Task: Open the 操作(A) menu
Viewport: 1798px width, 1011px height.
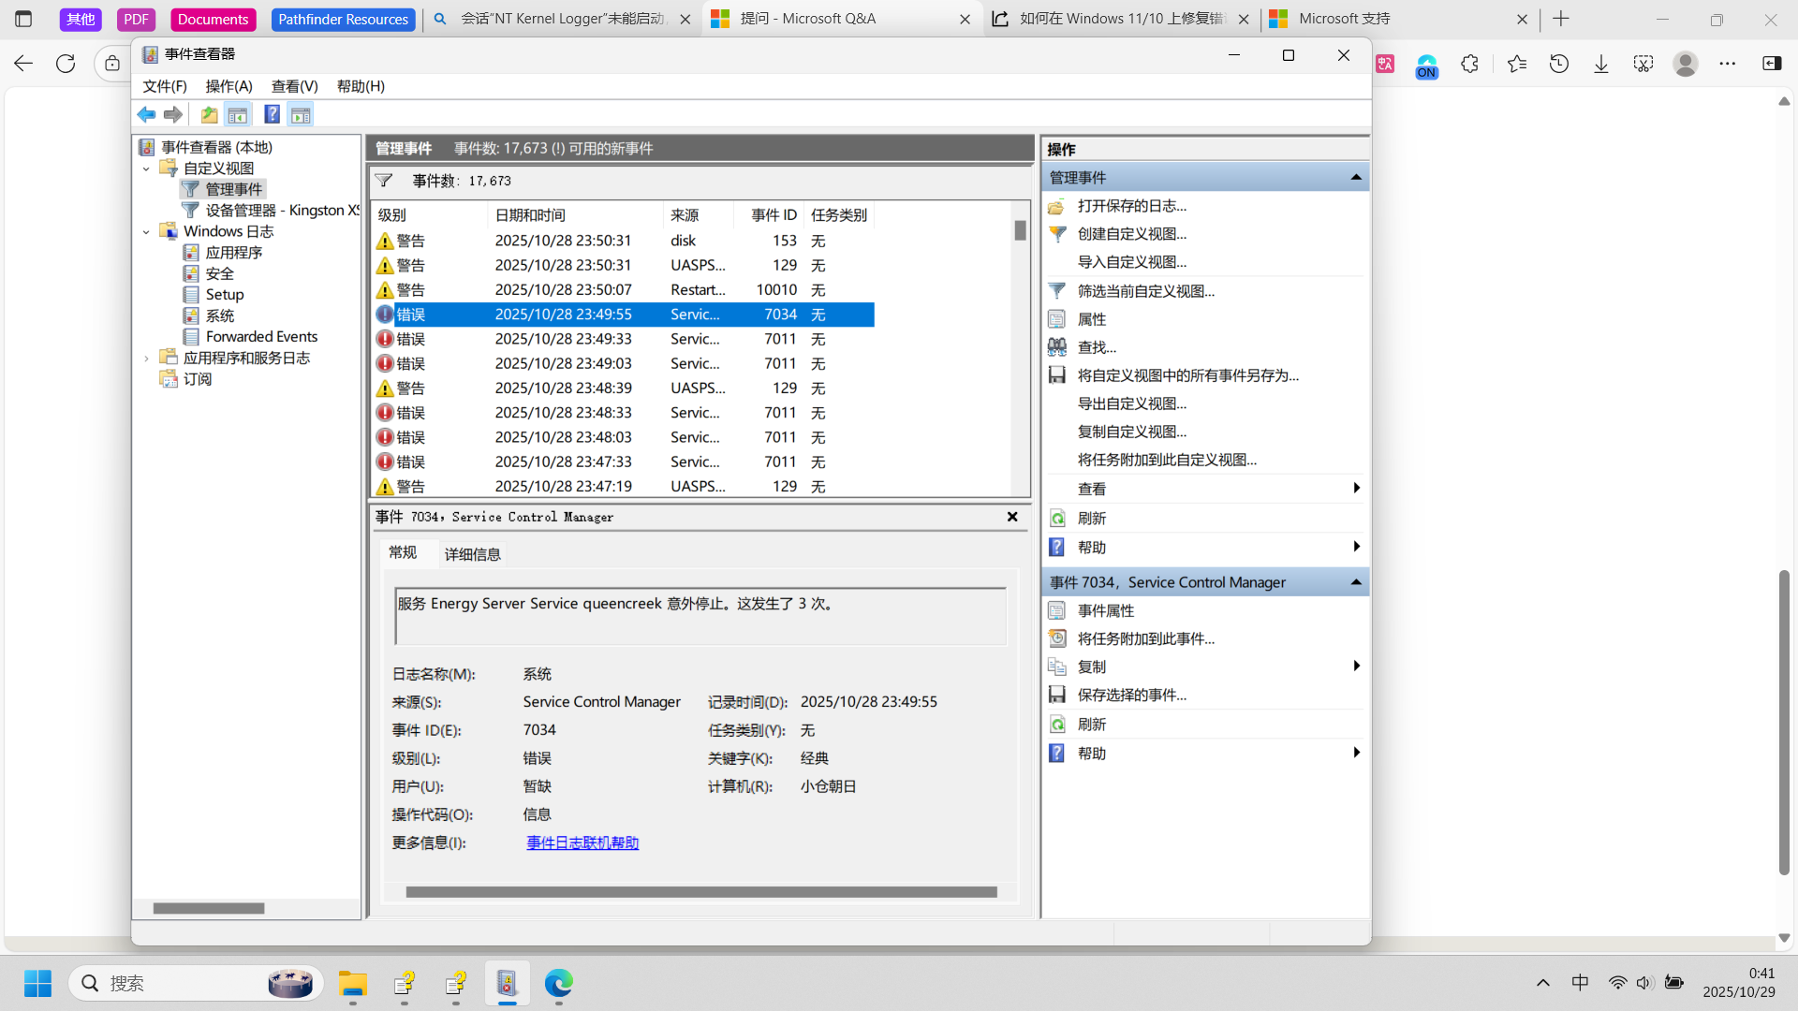Action: coord(228,86)
